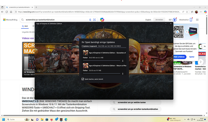Screen dimensions: 208x122
Task: Click the Anmelden sign-in button
Action: [159, 20]
